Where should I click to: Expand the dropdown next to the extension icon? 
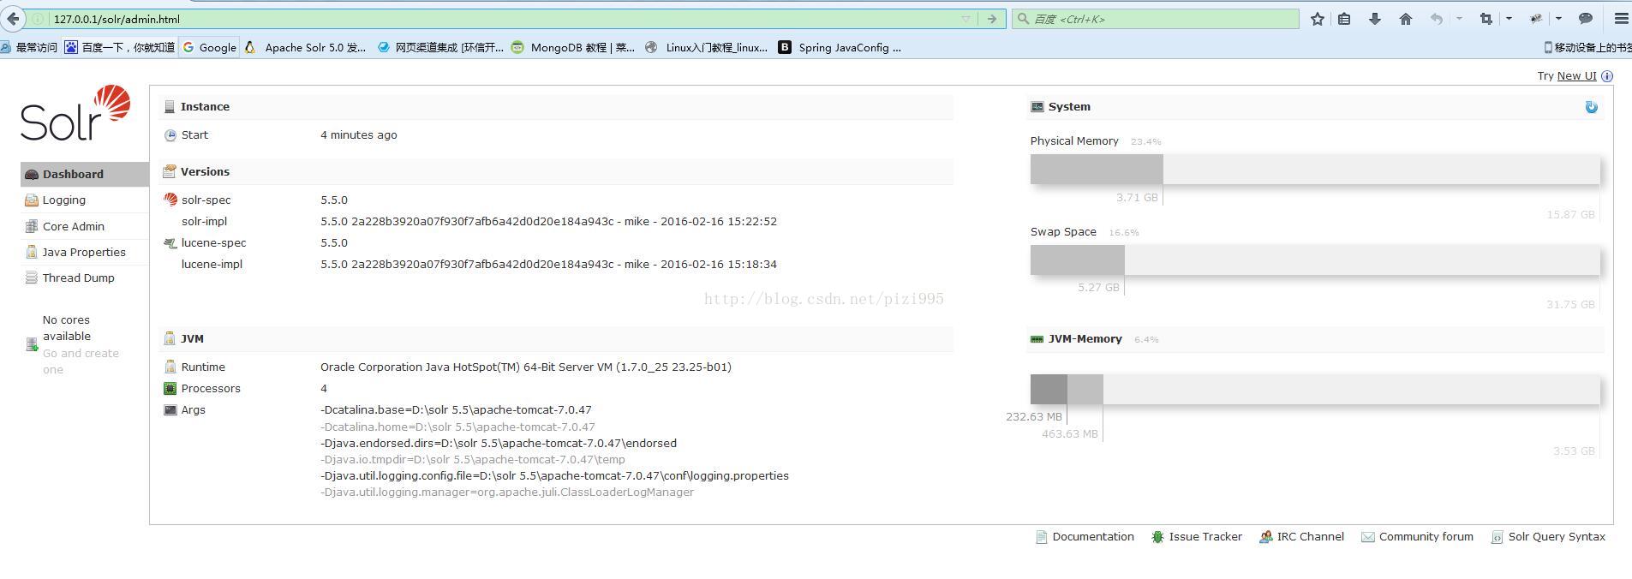tap(1558, 19)
